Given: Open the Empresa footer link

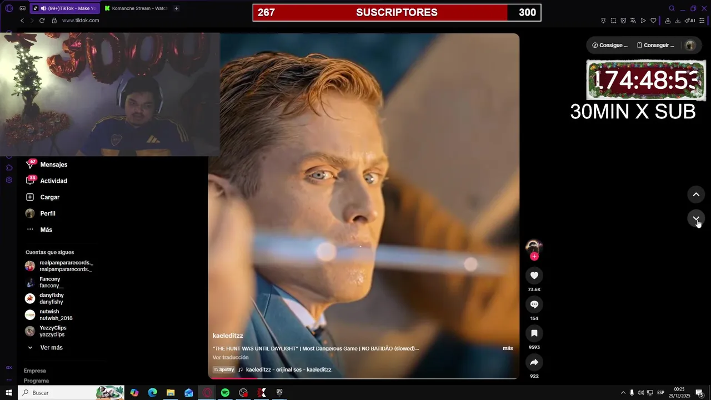Looking at the screenshot, I should [x=35, y=371].
